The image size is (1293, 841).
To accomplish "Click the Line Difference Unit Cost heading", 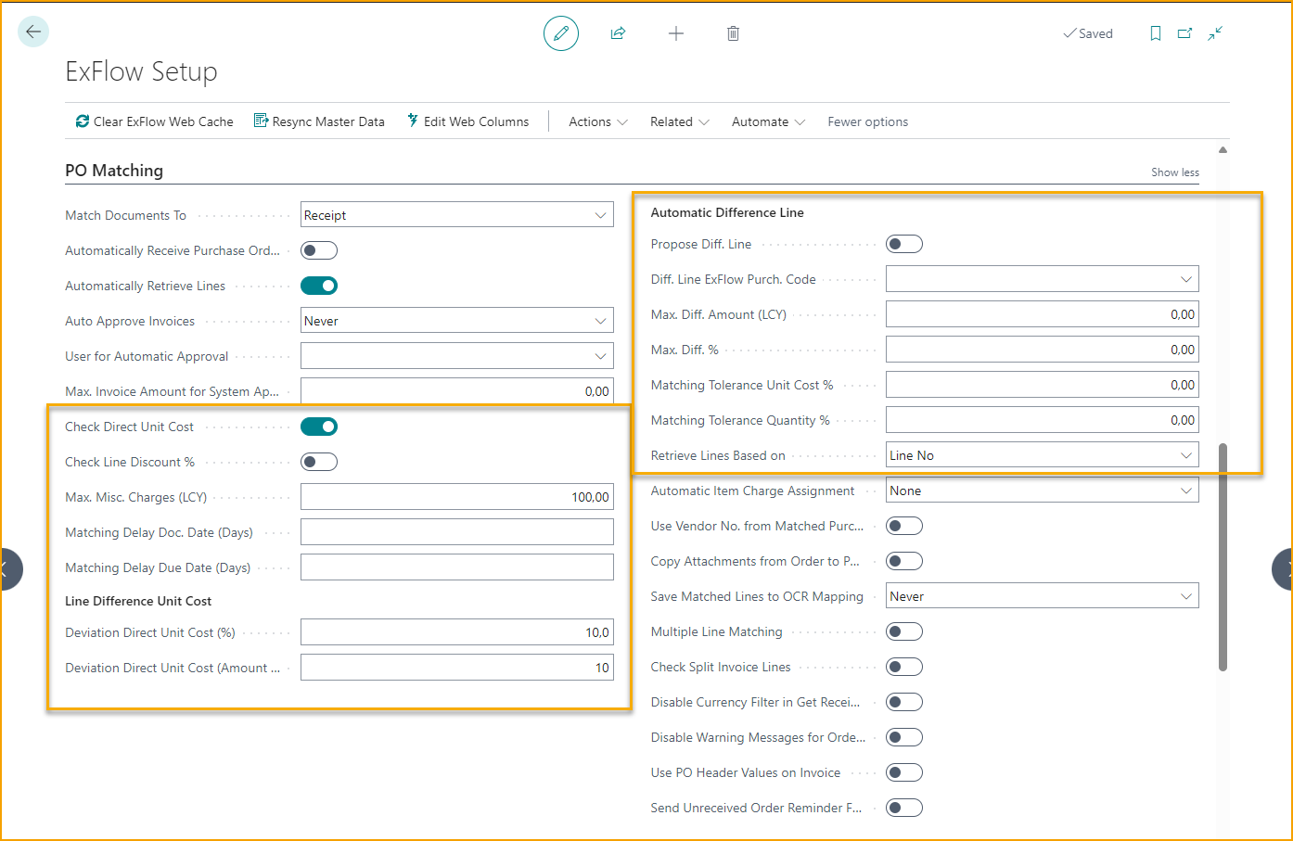I will point(138,601).
